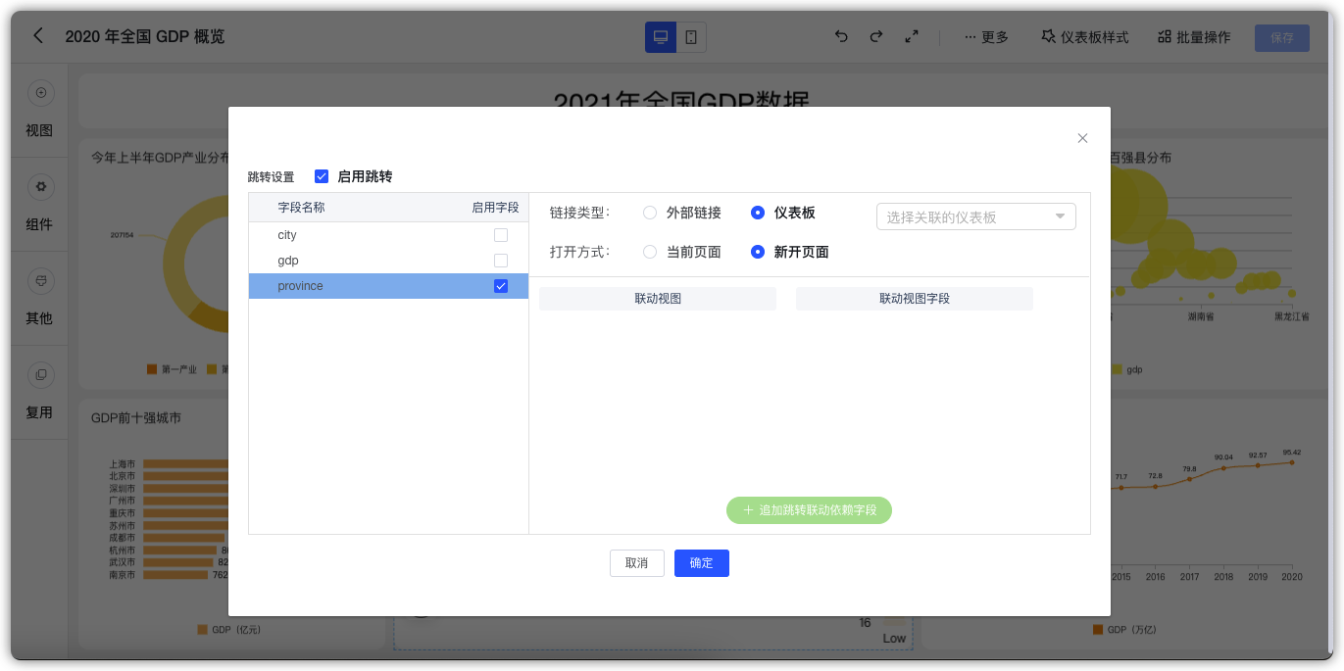Image resolution: width=1344 pixels, height=671 pixels.
Task: Select the province field row
Action: point(388,286)
